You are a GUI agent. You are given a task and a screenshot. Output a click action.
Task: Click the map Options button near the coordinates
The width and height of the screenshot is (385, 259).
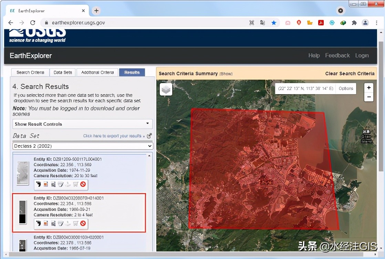point(346,88)
